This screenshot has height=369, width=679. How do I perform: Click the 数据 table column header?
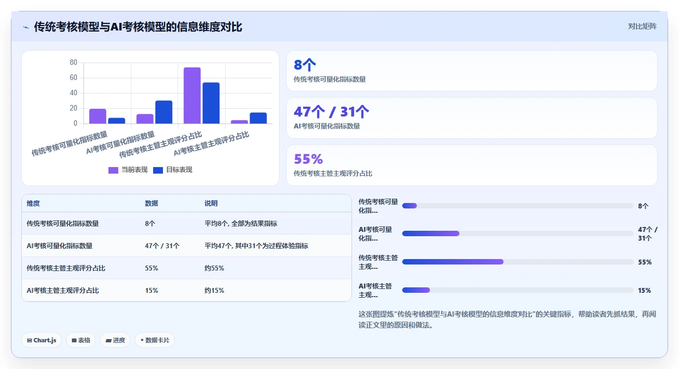[151, 204]
